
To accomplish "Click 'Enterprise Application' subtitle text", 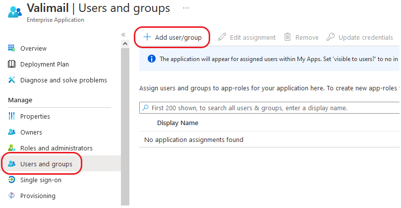I will pos(55,20).
